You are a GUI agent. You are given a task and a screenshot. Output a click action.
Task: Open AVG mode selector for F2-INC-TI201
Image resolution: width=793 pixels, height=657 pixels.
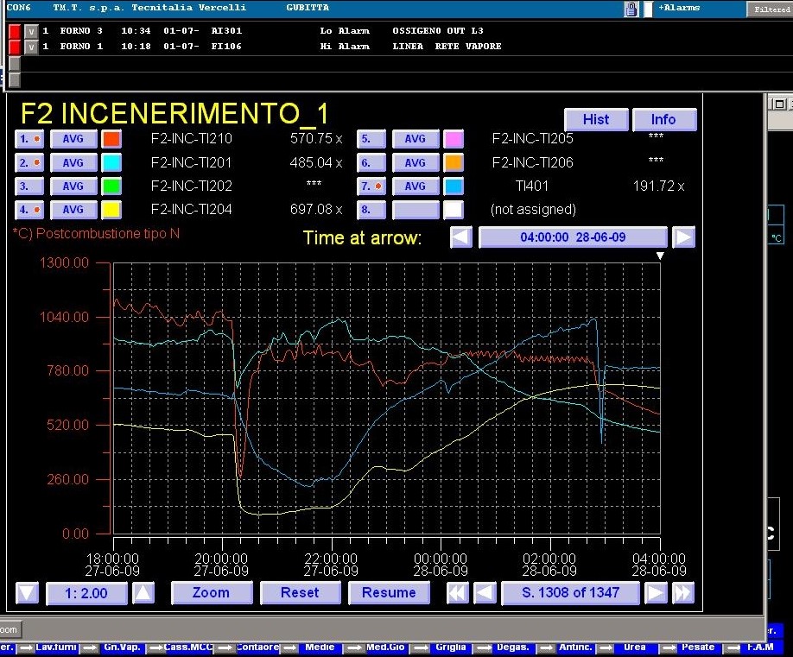73,162
